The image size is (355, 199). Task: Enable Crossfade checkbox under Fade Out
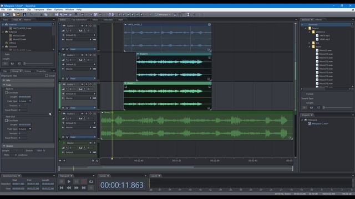[6, 121]
